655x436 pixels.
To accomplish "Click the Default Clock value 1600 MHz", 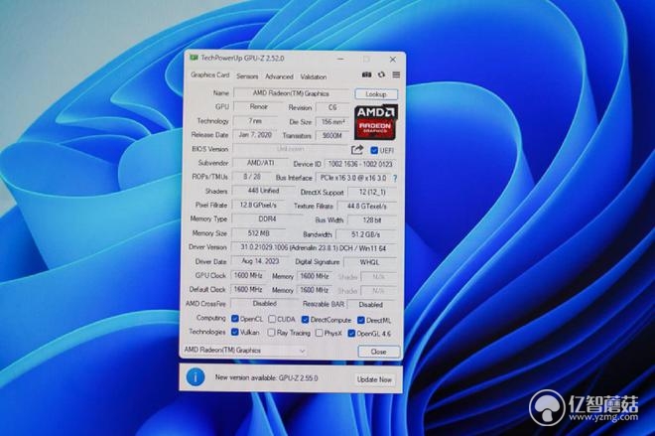I will coord(248,289).
